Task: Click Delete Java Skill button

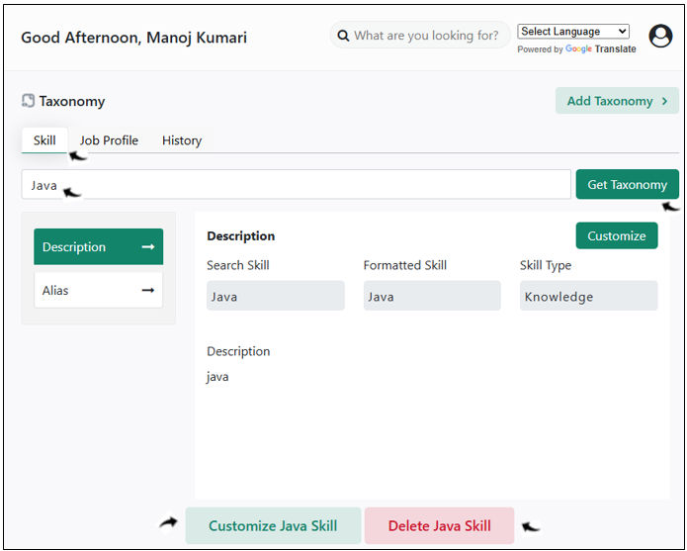Action: click(x=439, y=525)
